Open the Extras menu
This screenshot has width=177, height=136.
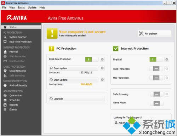[21, 7]
